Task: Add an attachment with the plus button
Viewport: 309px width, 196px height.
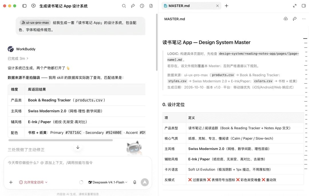Action: tap(11, 182)
